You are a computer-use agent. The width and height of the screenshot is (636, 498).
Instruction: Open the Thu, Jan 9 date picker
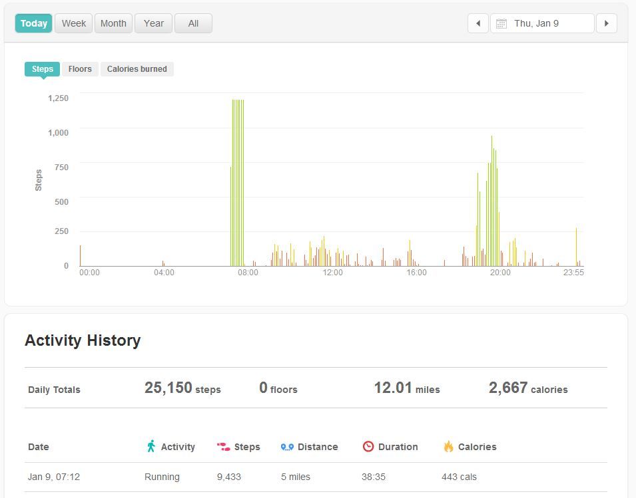(x=542, y=23)
